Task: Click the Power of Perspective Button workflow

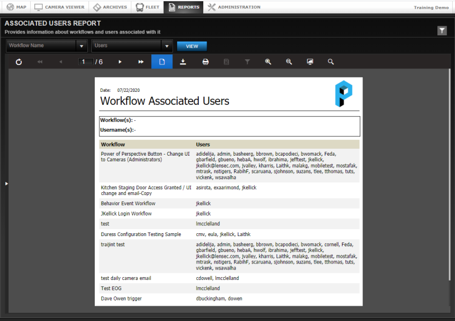Action: tap(146, 157)
